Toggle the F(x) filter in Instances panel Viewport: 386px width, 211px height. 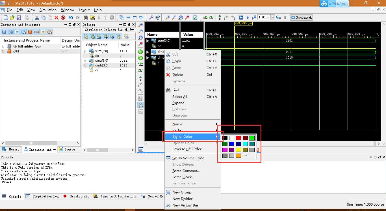[36, 32]
